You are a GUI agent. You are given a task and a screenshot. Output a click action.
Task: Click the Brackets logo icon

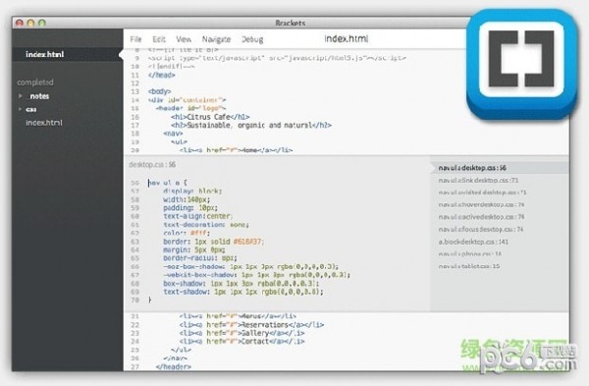[x=522, y=64]
